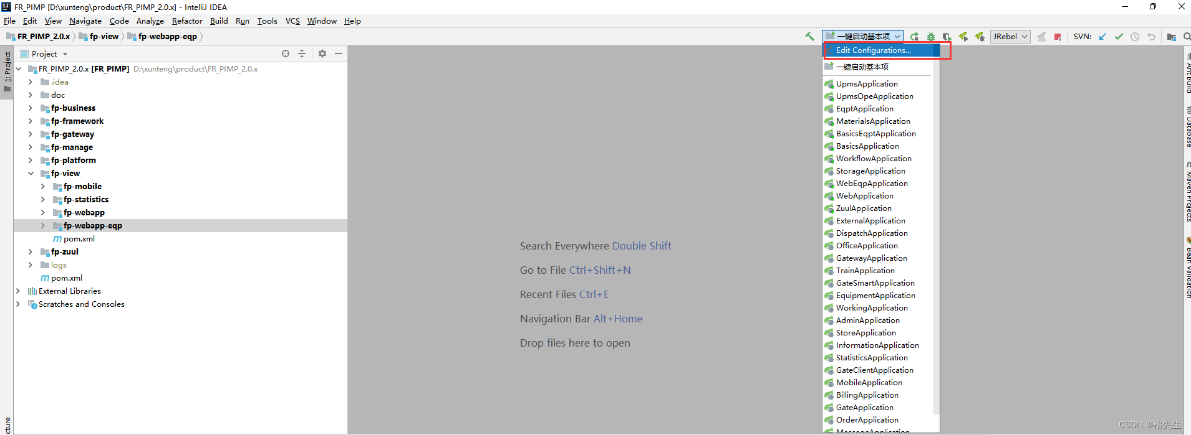Viewport: 1191px width, 435px height.
Task: Click the SVN Show History clock icon
Action: [x=1135, y=37]
